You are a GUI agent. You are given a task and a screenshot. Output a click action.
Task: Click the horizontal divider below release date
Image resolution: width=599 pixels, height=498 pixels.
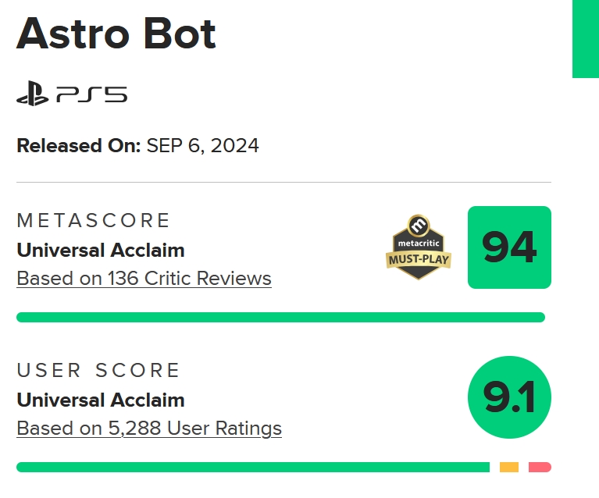pos(283,183)
